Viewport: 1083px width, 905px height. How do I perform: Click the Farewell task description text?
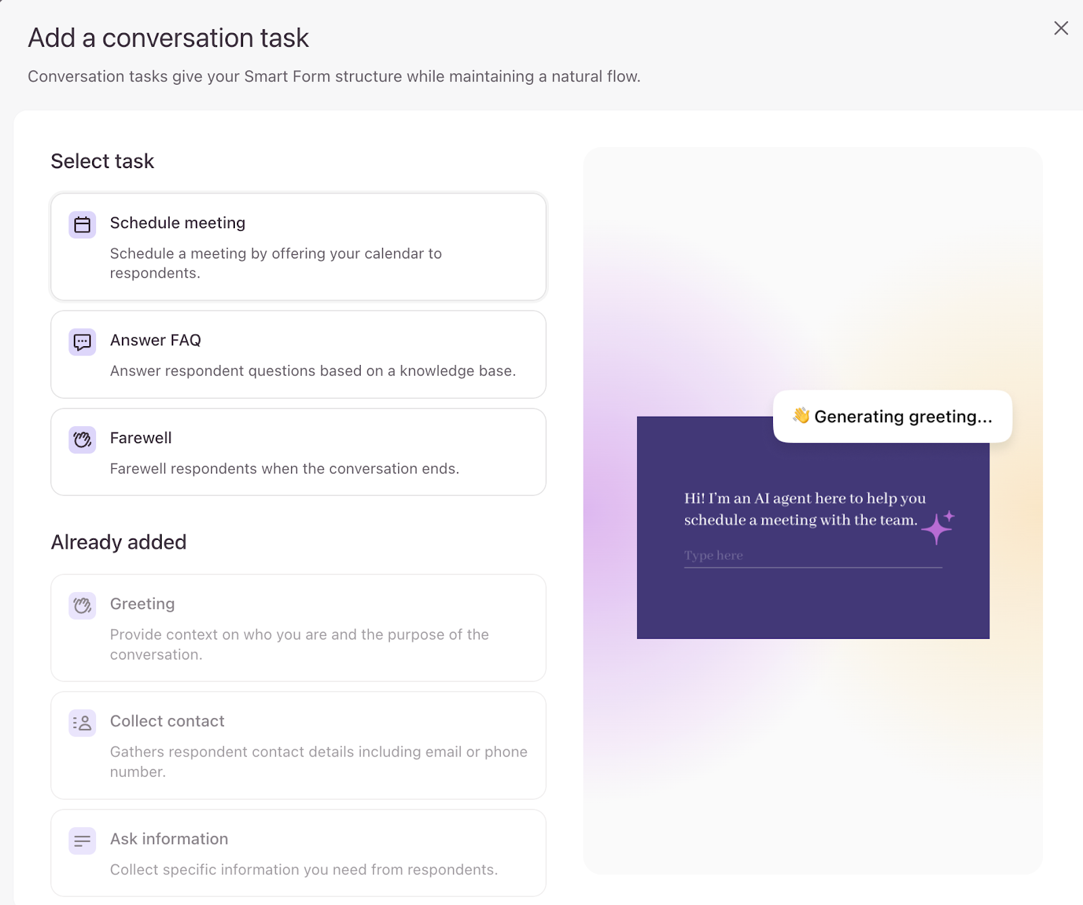pyautogui.click(x=284, y=469)
